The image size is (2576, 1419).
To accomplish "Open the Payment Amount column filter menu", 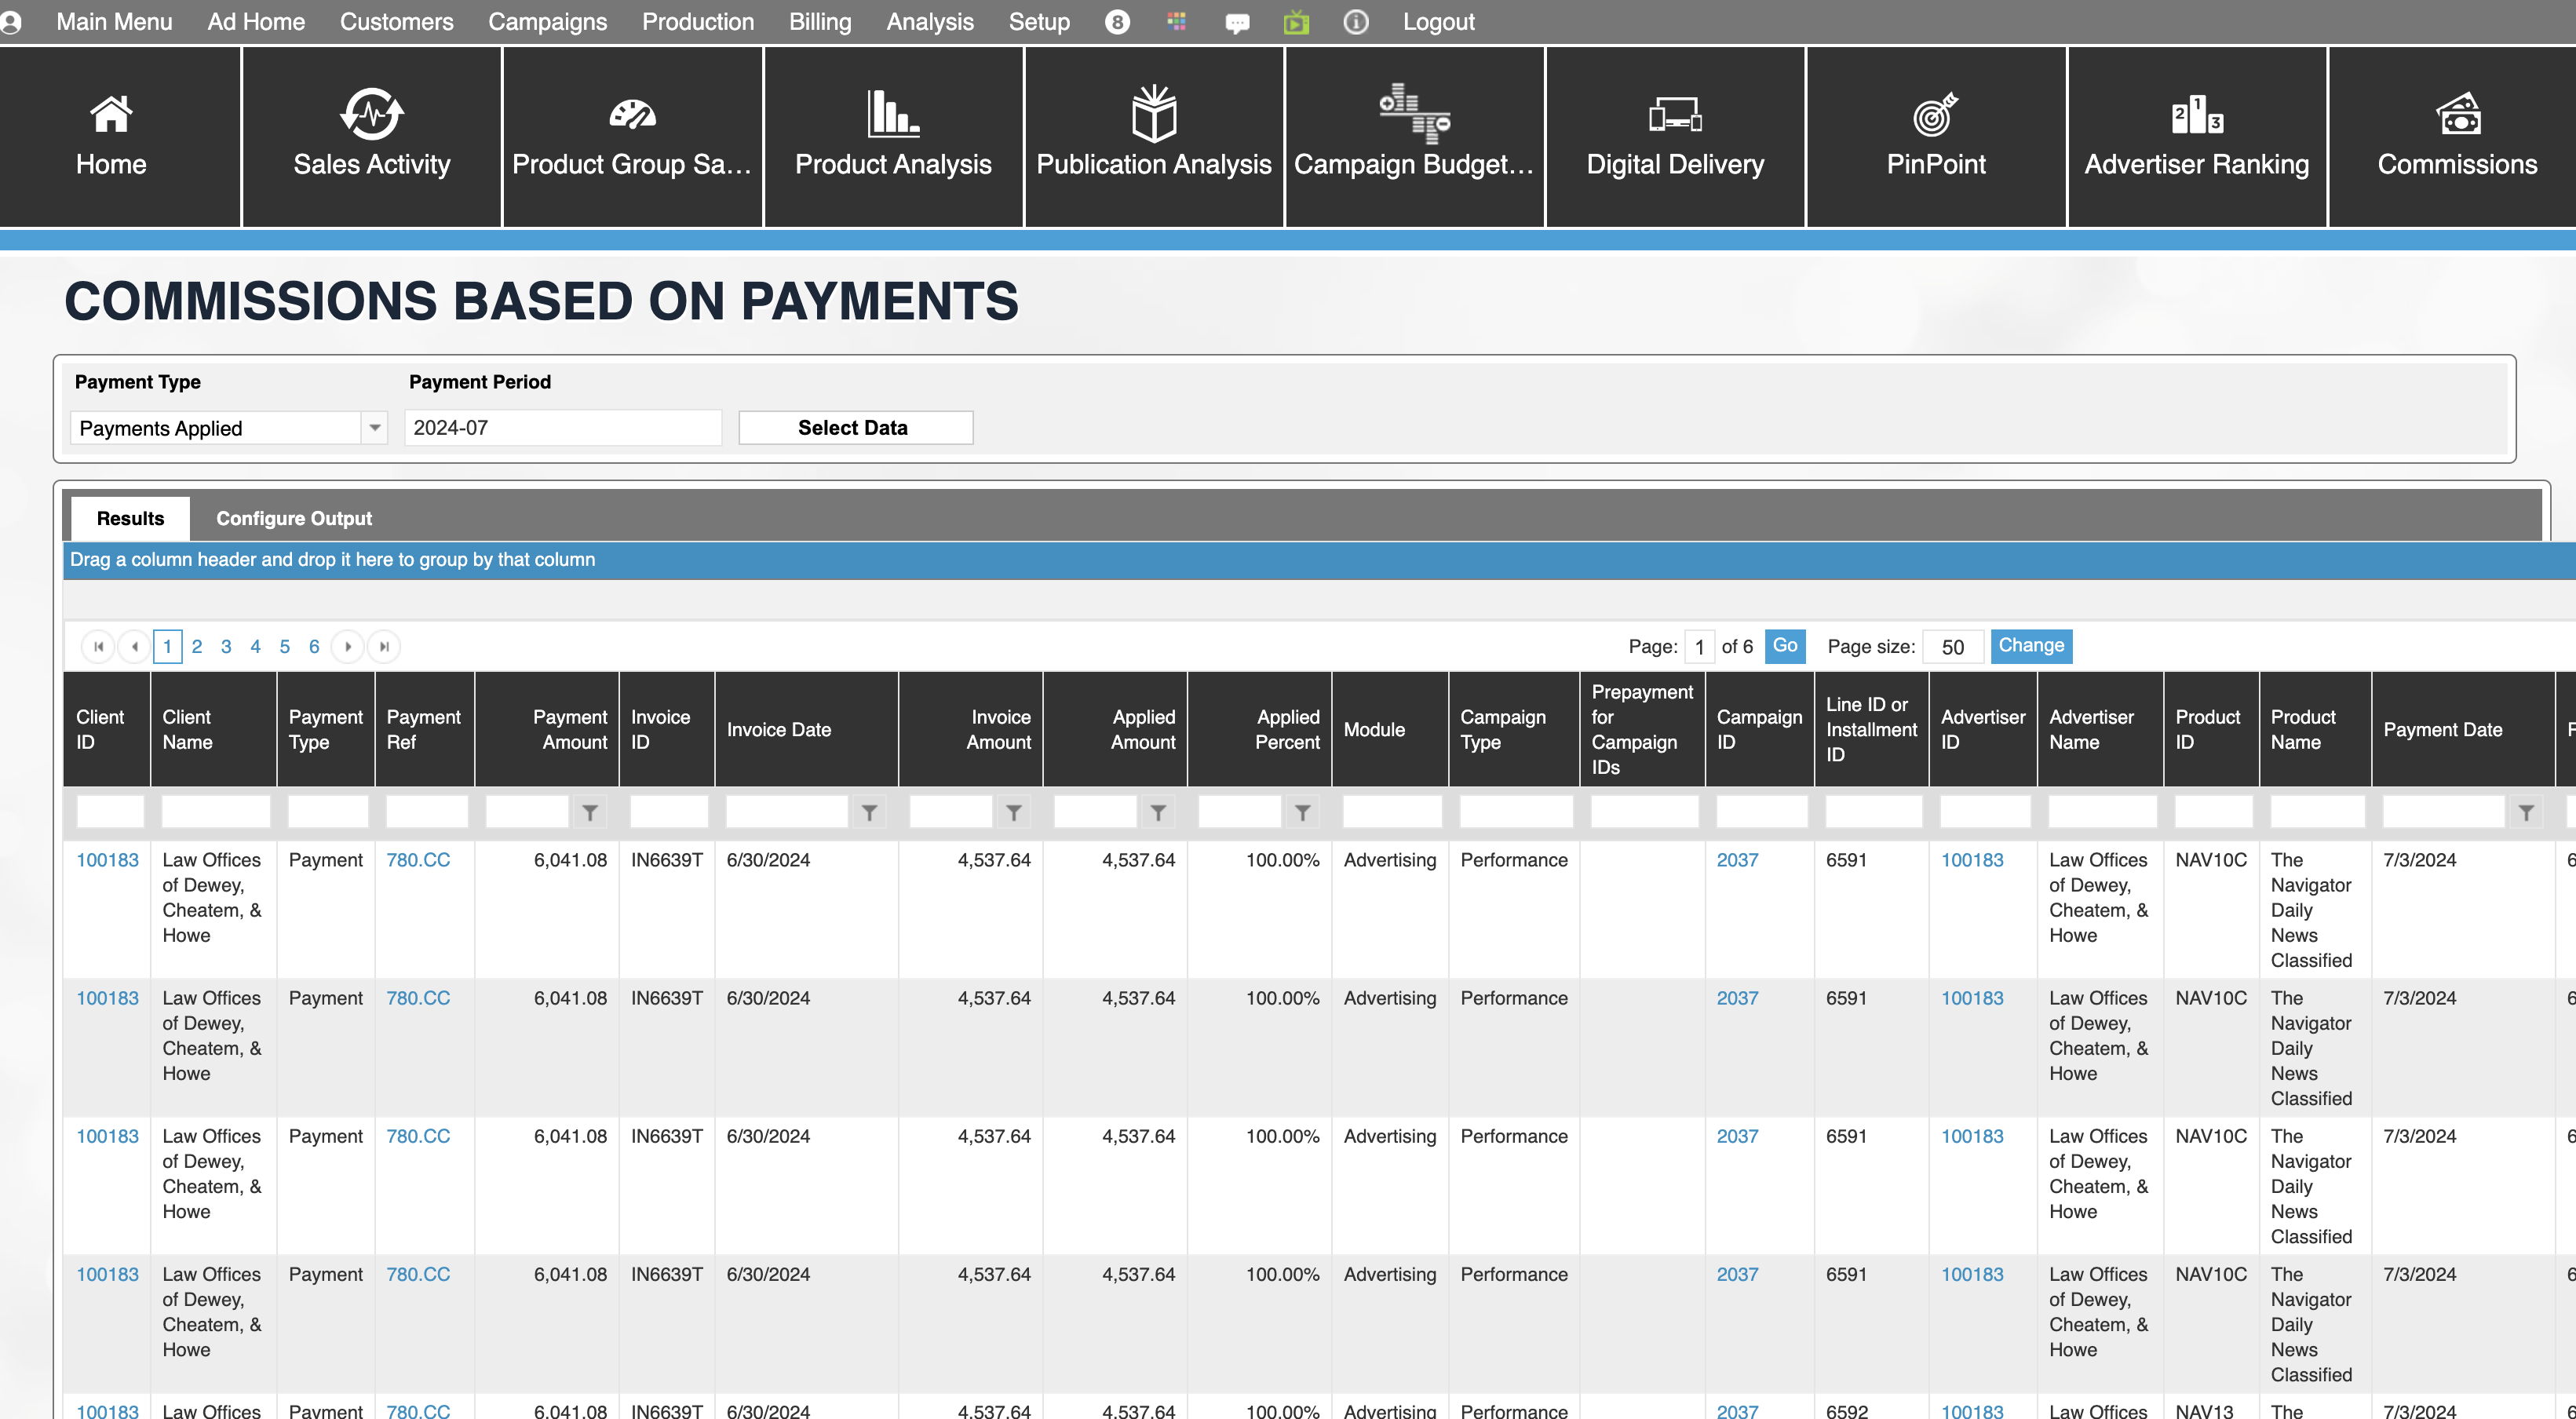I will click(590, 813).
